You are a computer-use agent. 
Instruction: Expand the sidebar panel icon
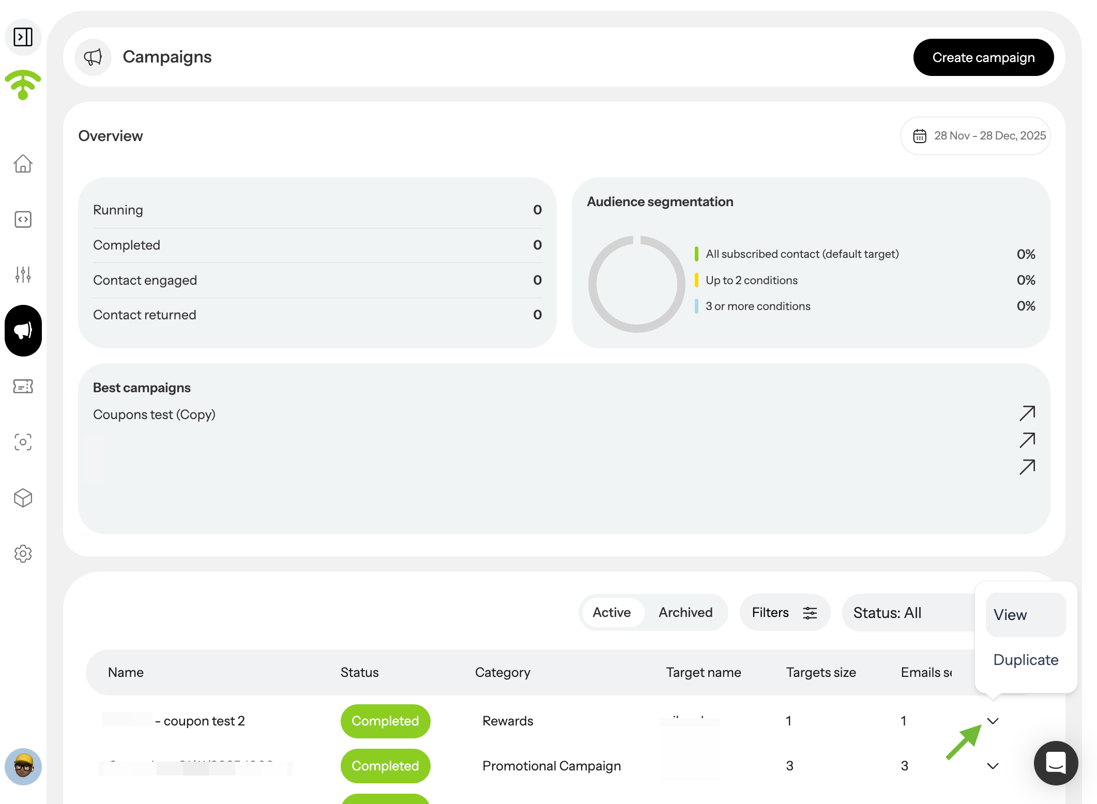23,37
